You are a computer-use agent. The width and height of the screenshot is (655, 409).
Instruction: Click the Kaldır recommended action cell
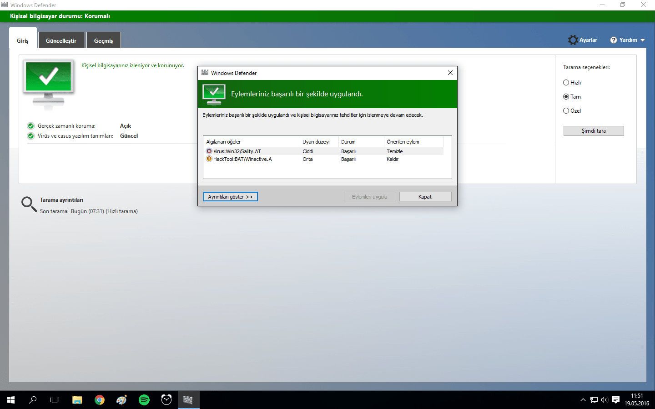[393, 159]
